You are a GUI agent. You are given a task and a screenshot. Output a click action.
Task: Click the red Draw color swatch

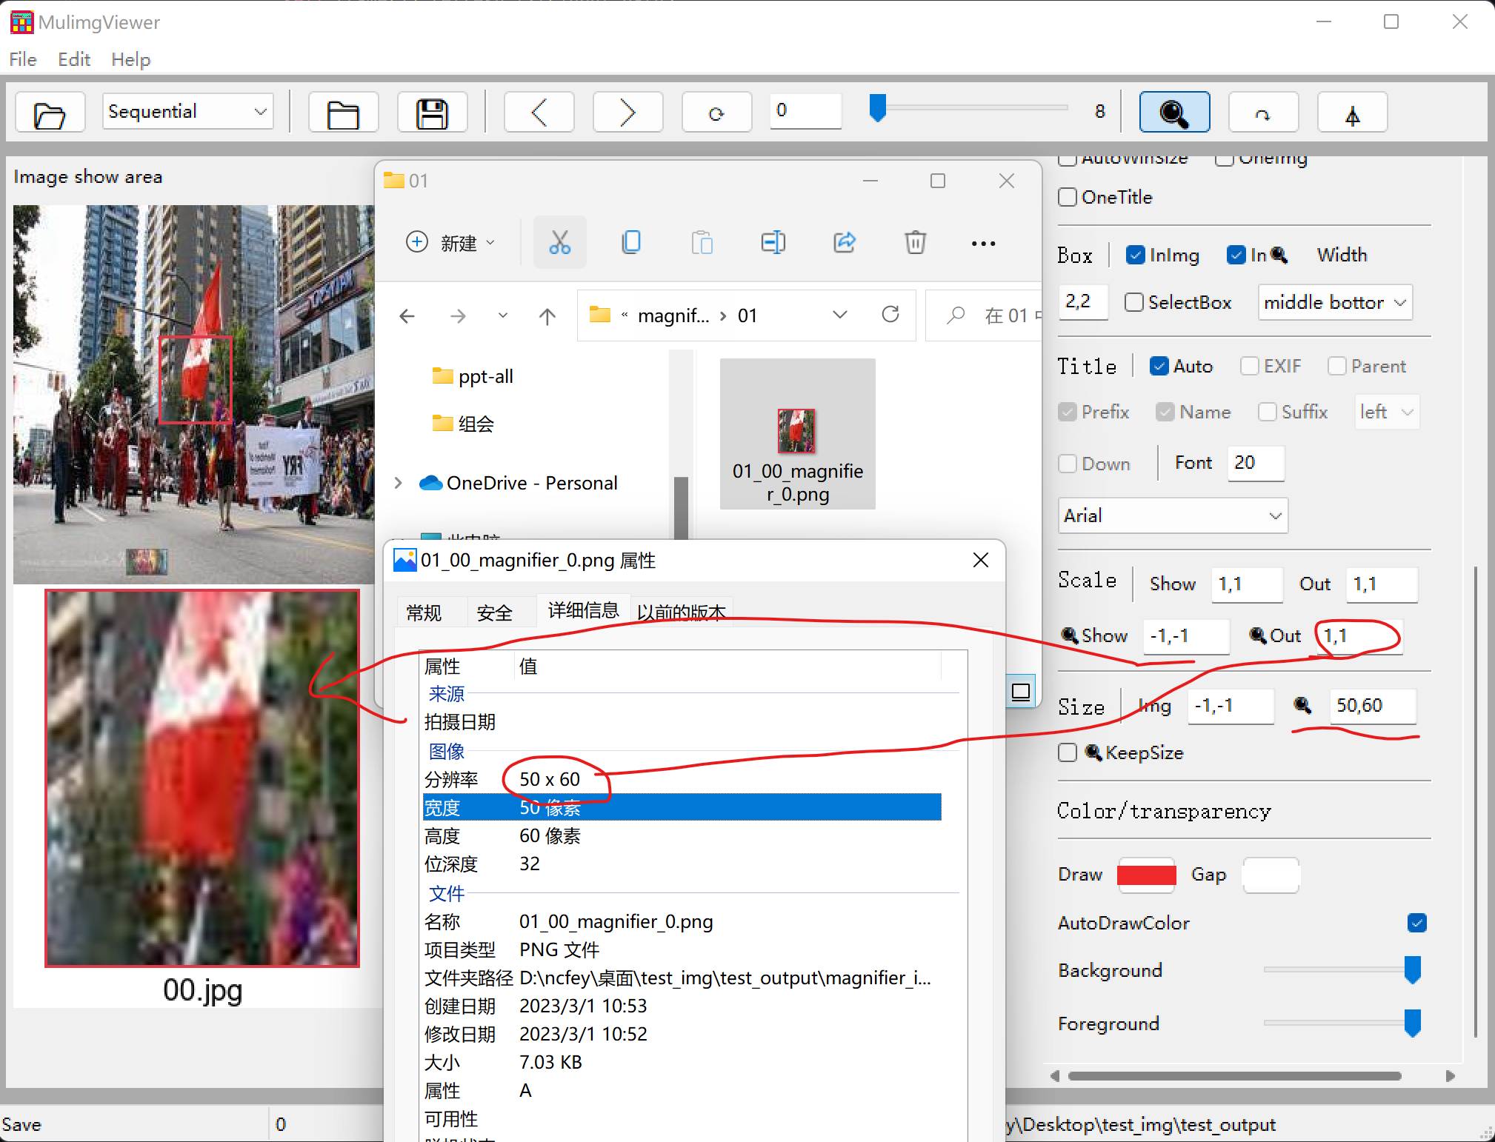1145,875
